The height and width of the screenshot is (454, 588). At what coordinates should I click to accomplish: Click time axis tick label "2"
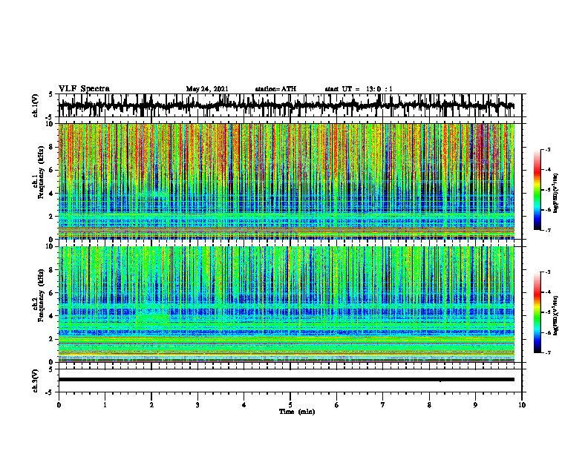(151, 405)
